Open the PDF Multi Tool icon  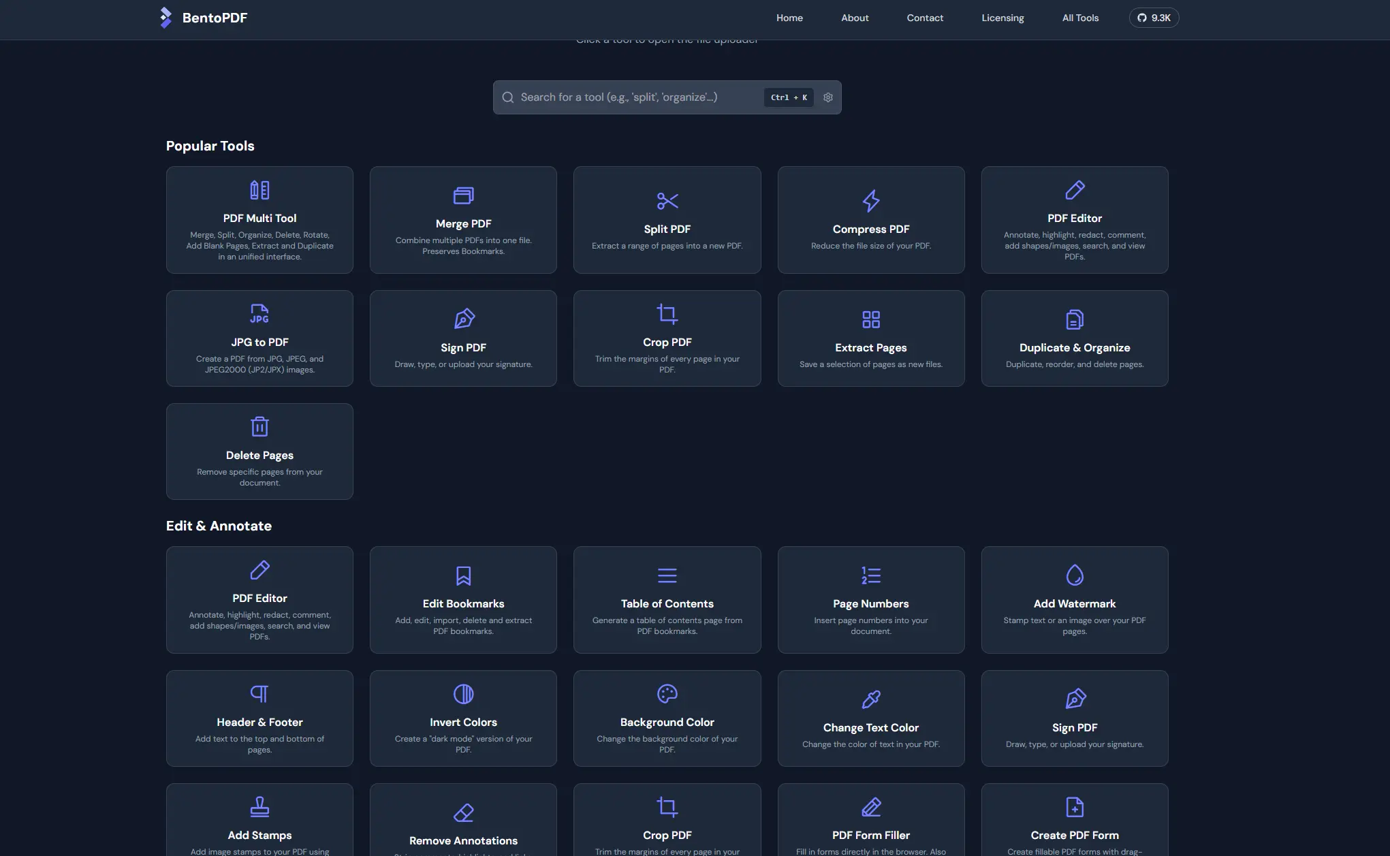pyautogui.click(x=259, y=190)
